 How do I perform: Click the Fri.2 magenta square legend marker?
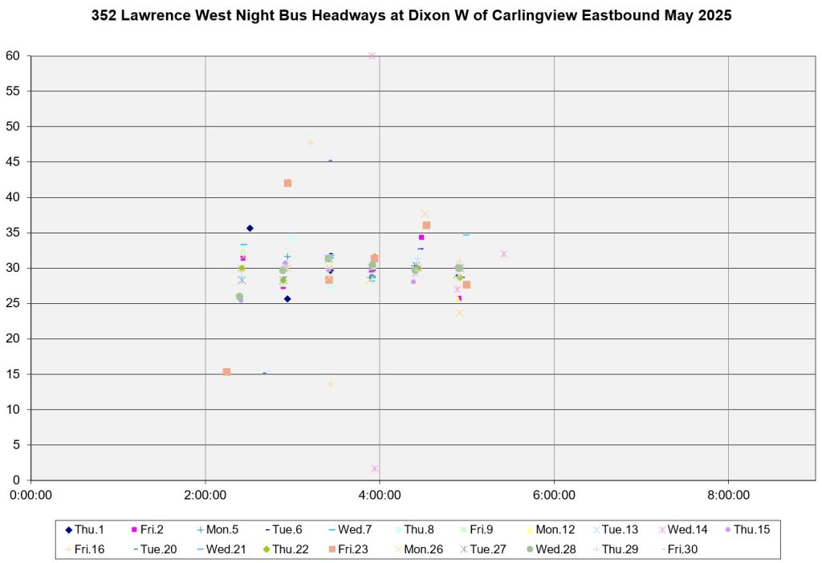(x=133, y=529)
